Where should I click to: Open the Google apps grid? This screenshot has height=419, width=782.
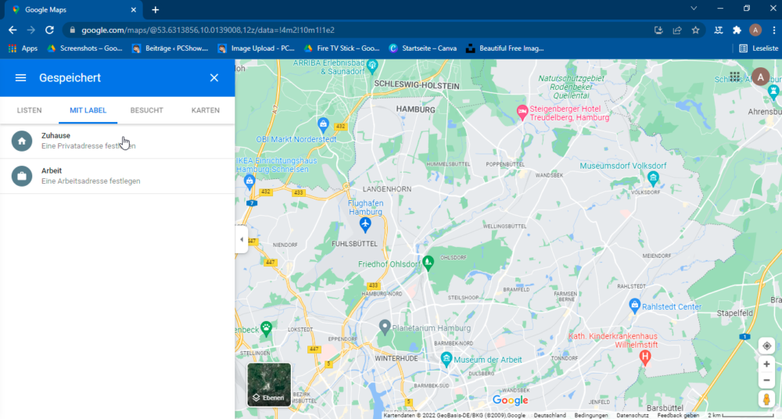[734, 77]
